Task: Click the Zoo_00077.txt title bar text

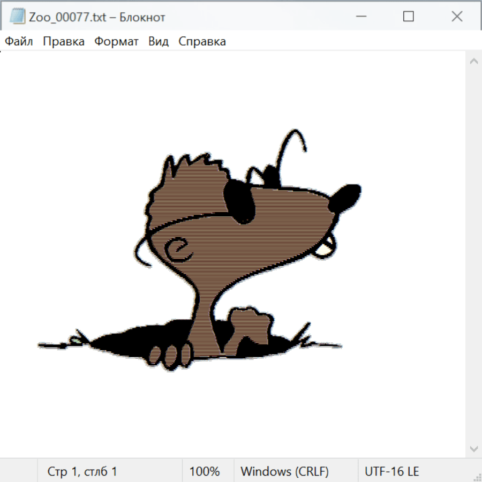Action: tap(97, 17)
